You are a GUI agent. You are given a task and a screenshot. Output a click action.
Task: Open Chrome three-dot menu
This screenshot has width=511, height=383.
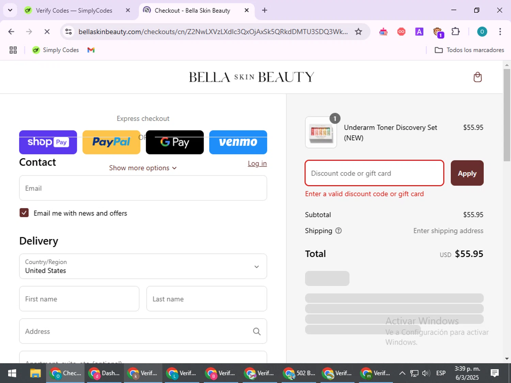pos(500,32)
